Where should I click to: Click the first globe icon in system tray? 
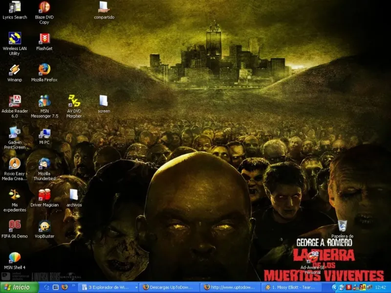click(342, 287)
